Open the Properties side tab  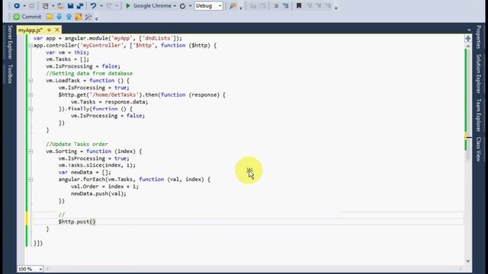click(478, 37)
